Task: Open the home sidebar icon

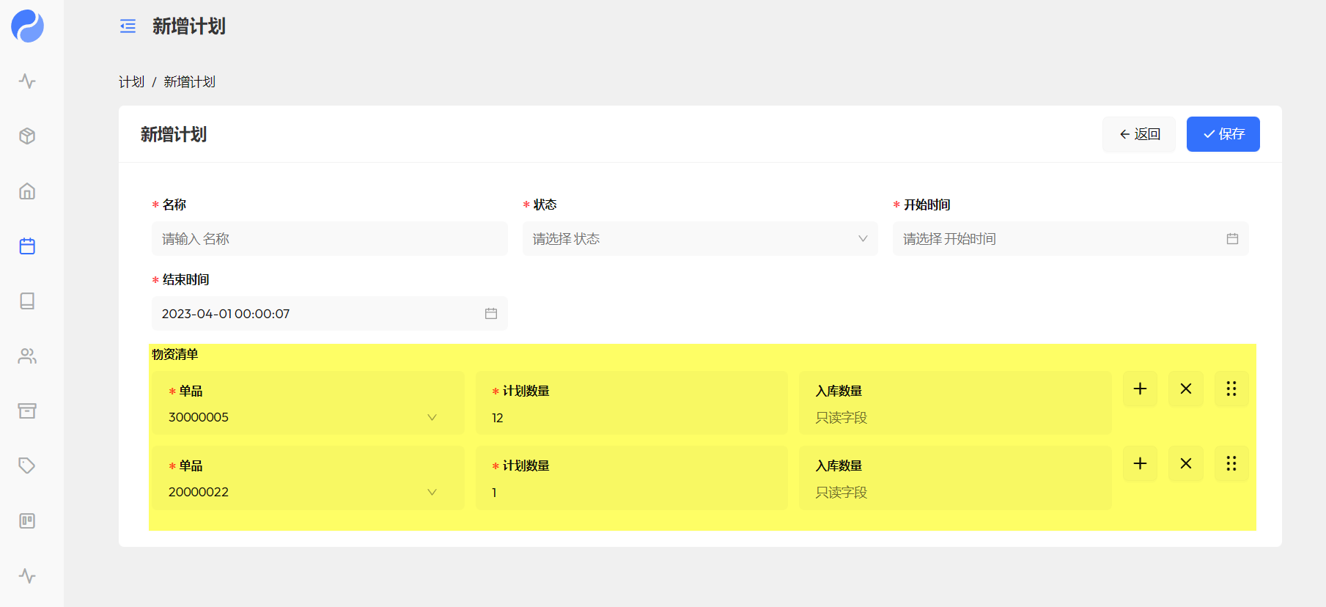Action: (27, 191)
